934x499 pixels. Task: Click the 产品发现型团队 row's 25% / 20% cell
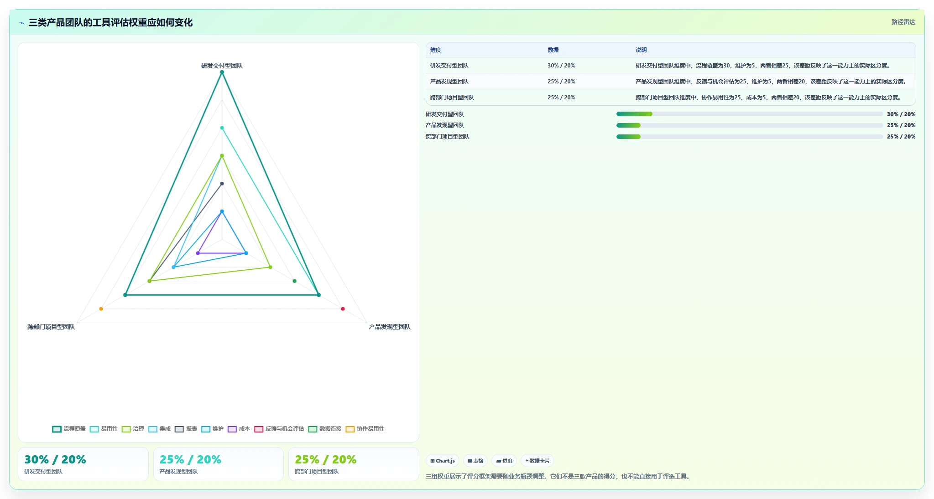(561, 82)
